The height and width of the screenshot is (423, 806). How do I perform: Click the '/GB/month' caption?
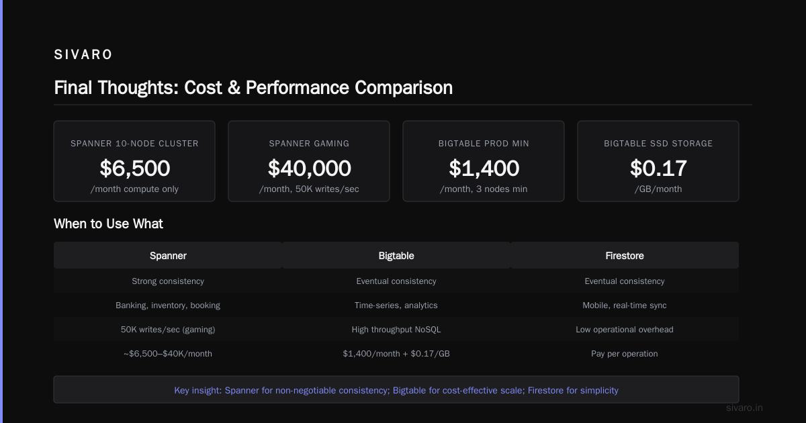(658, 189)
